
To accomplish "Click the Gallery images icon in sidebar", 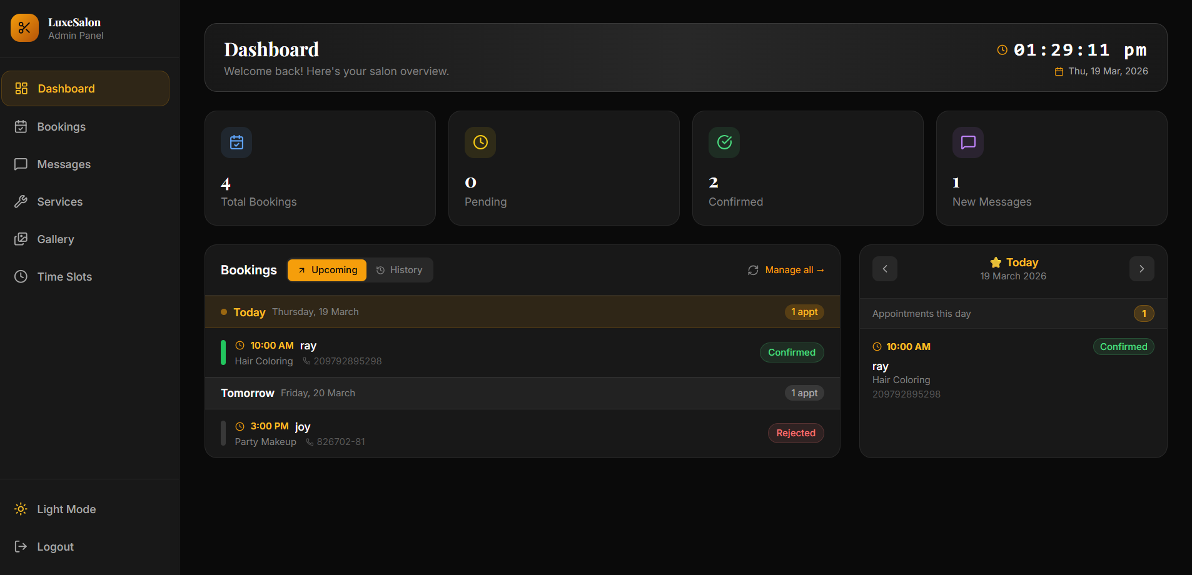I will click(x=21, y=239).
